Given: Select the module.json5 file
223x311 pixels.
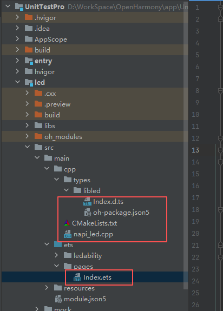Looking at the screenshot, I should point(85,299).
